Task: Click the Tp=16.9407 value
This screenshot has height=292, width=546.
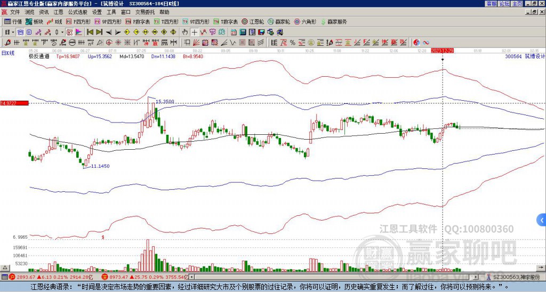Action: pos(68,56)
